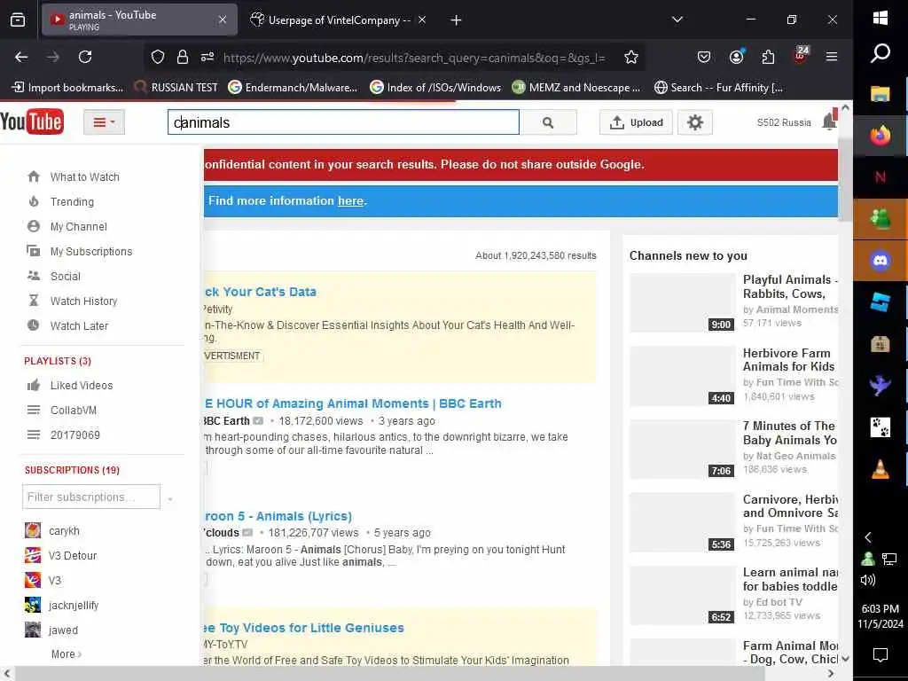Open the BBC Earth channel name
The image size is (908, 681).
pos(227,421)
